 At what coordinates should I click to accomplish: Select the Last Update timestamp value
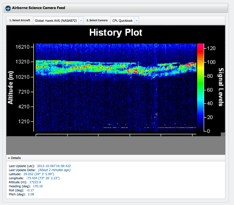pyautogui.click(x=54, y=166)
